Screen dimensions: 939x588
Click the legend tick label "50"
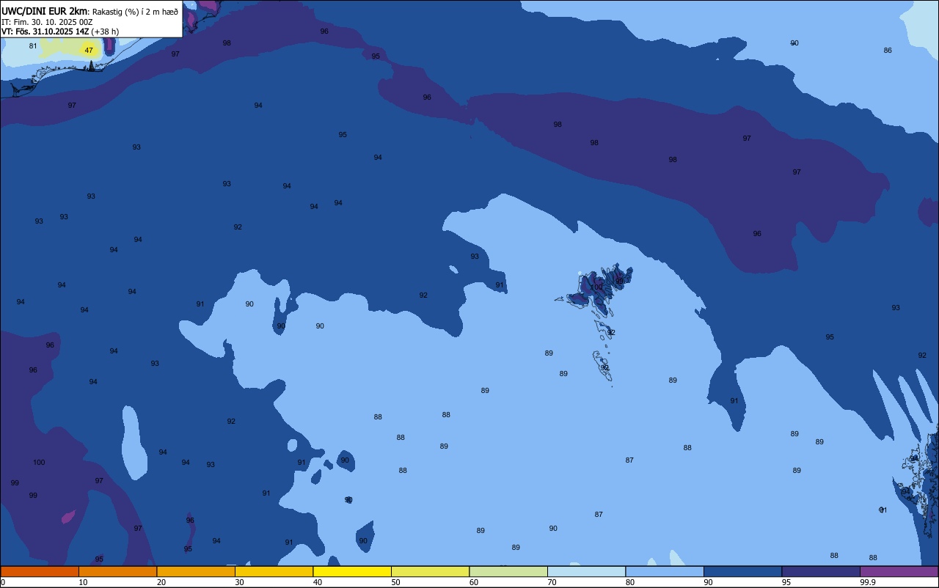pos(395,582)
